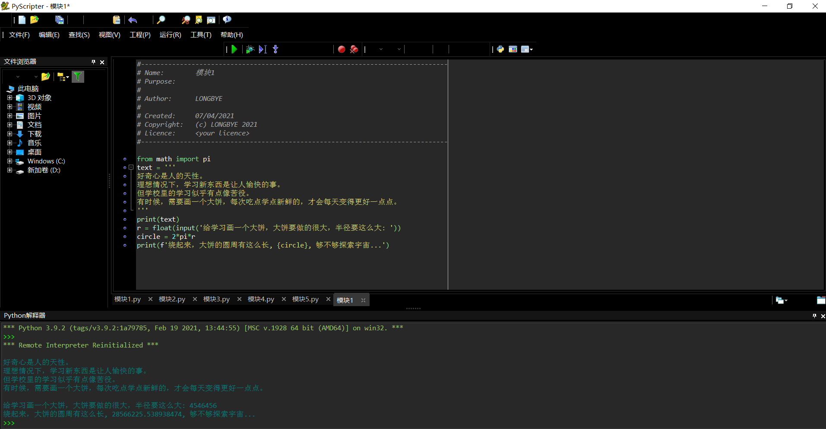The image size is (826, 429).
Task: Switch to the 模块5.py tab
Action: click(306, 299)
